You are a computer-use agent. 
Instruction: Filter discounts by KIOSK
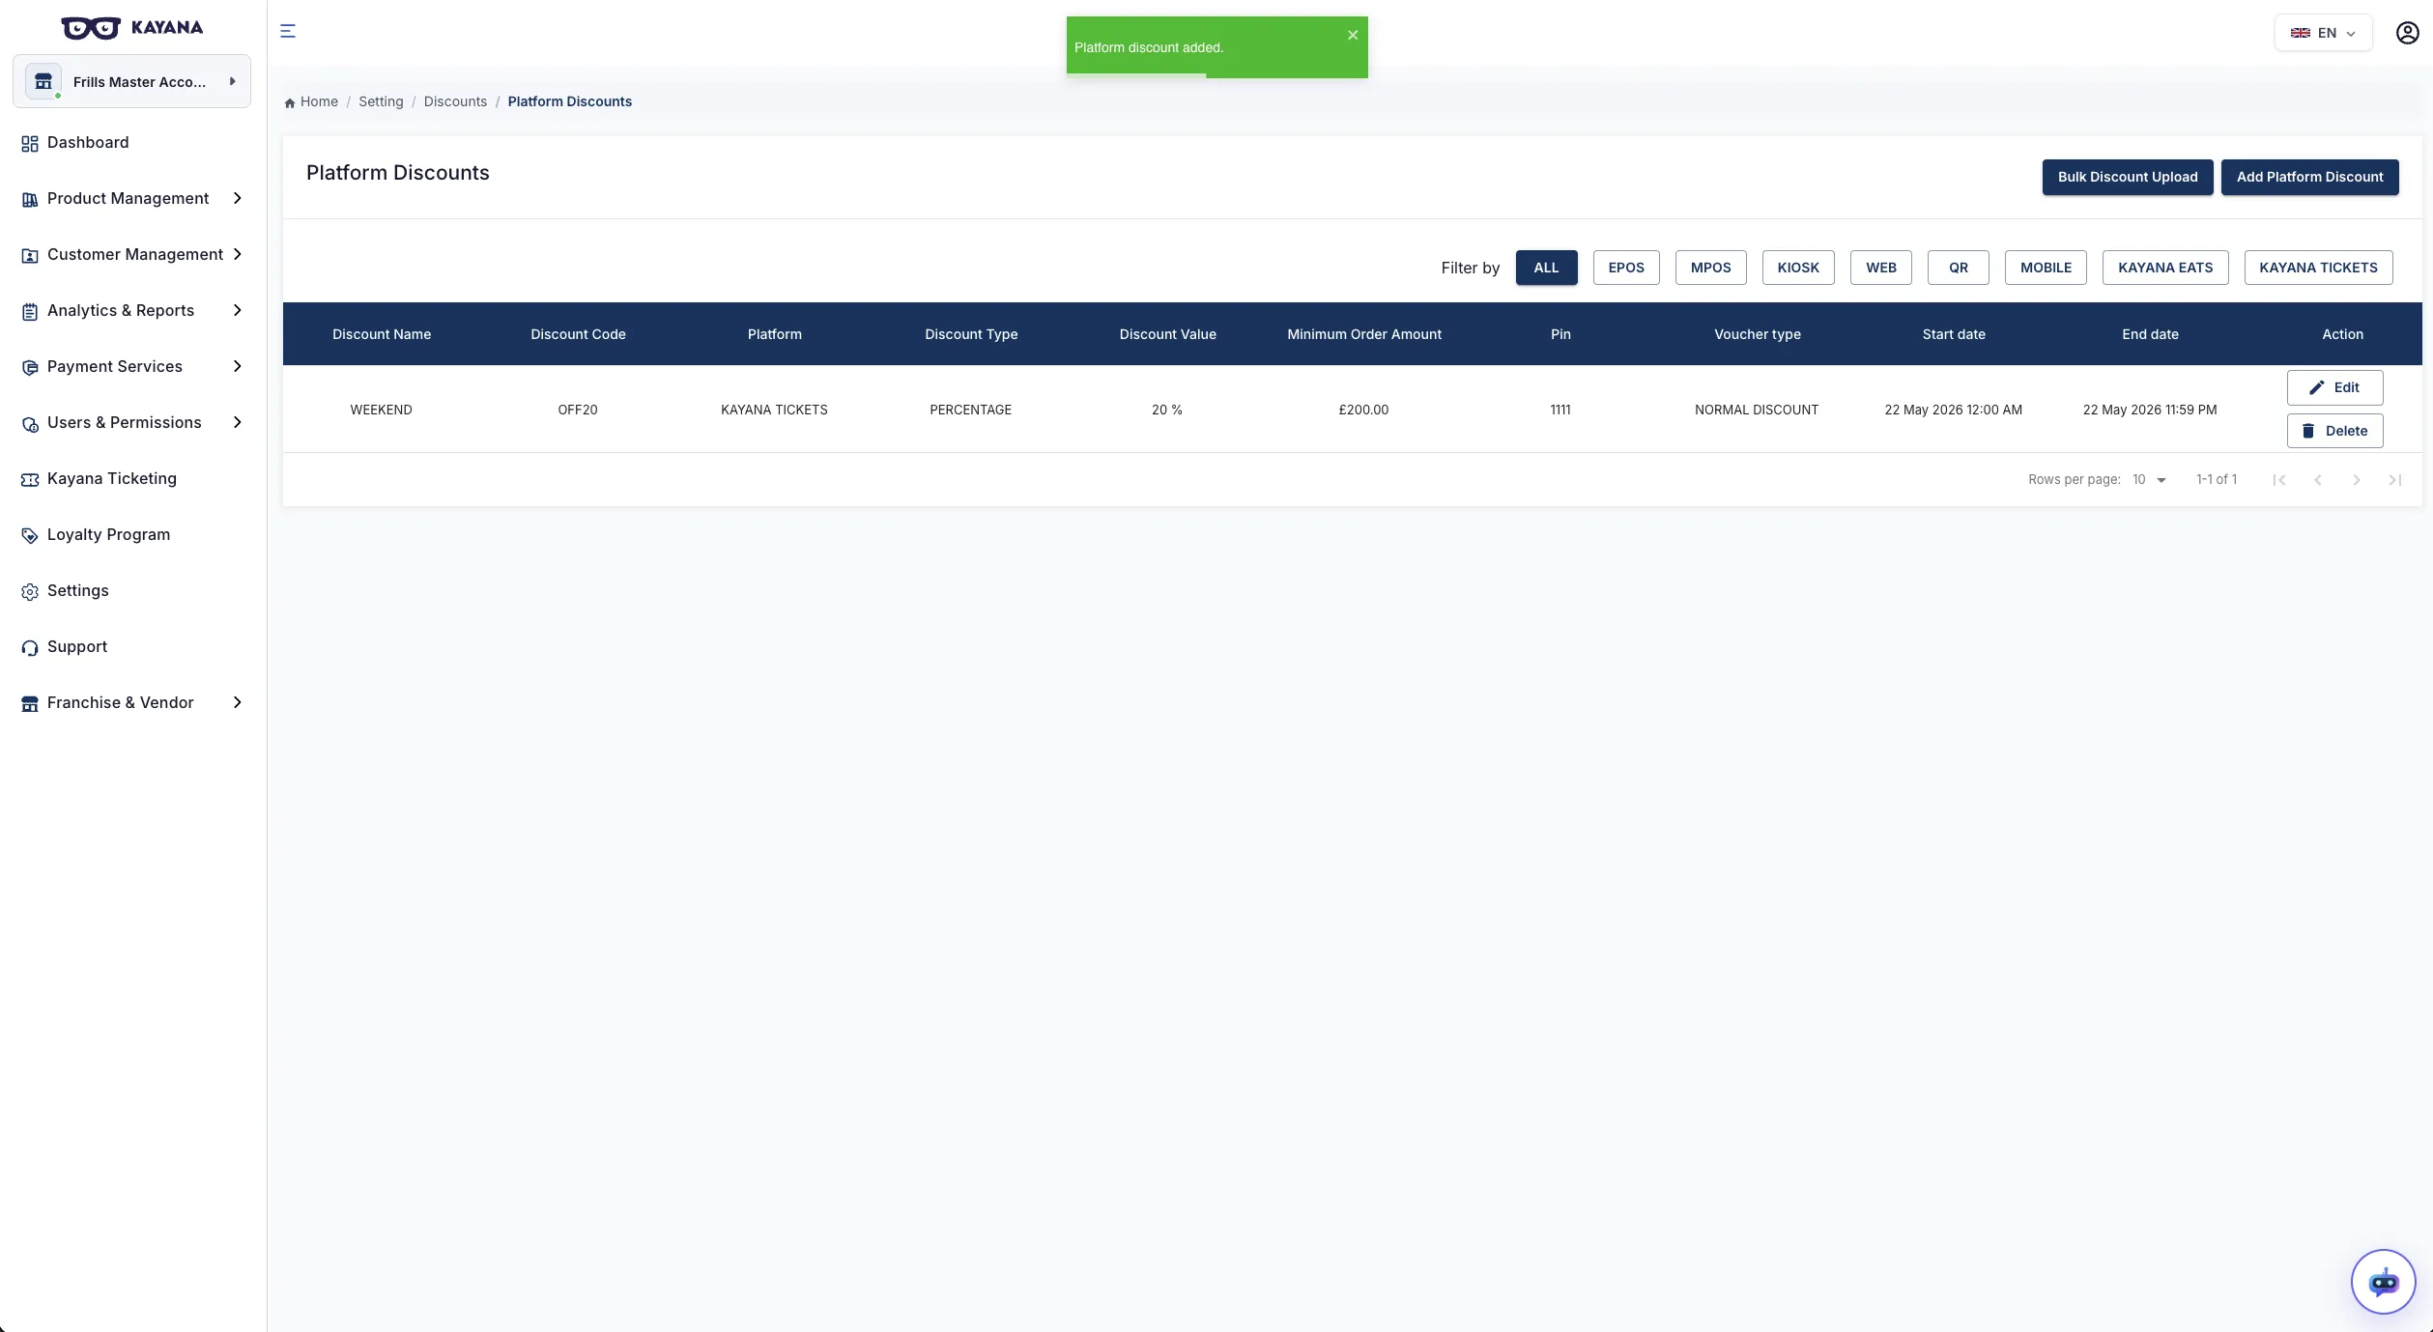click(x=1798, y=268)
